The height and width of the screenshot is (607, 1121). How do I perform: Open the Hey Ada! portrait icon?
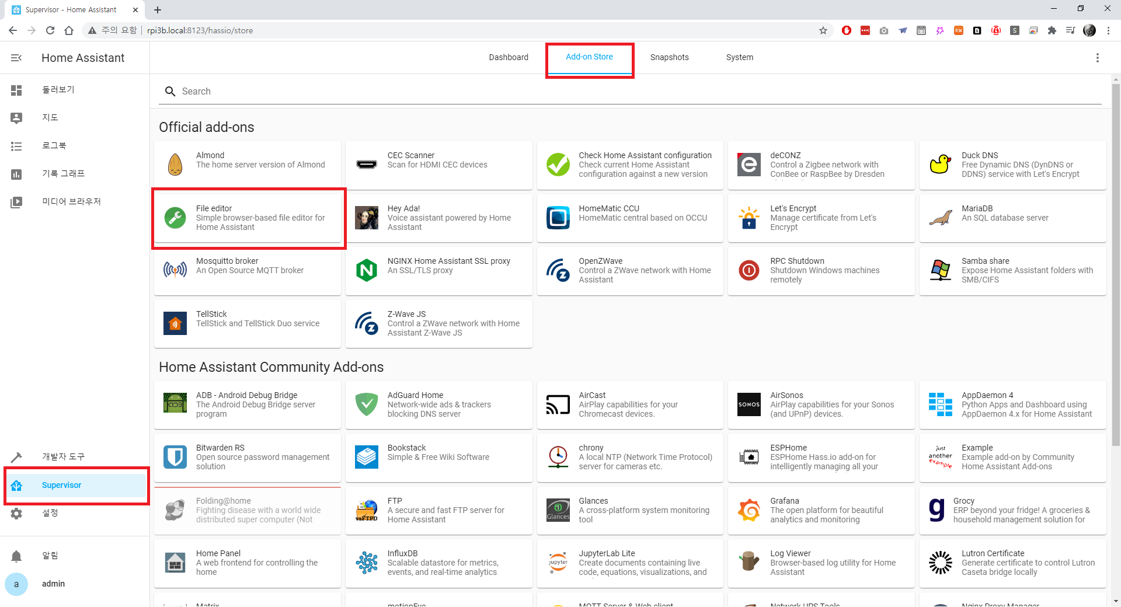[367, 218]
